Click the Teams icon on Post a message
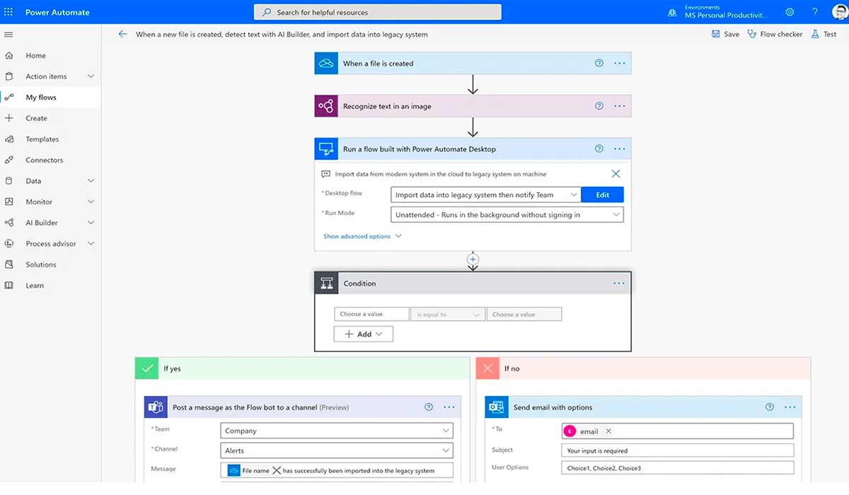Viewport: 849px width, 495px height. click(156, 407)
